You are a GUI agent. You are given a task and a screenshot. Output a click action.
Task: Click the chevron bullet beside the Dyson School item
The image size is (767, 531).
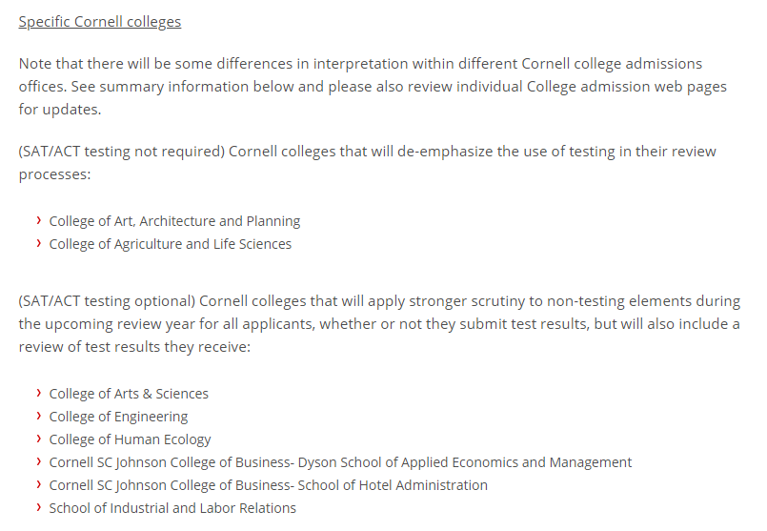click(x=38, y=461)
